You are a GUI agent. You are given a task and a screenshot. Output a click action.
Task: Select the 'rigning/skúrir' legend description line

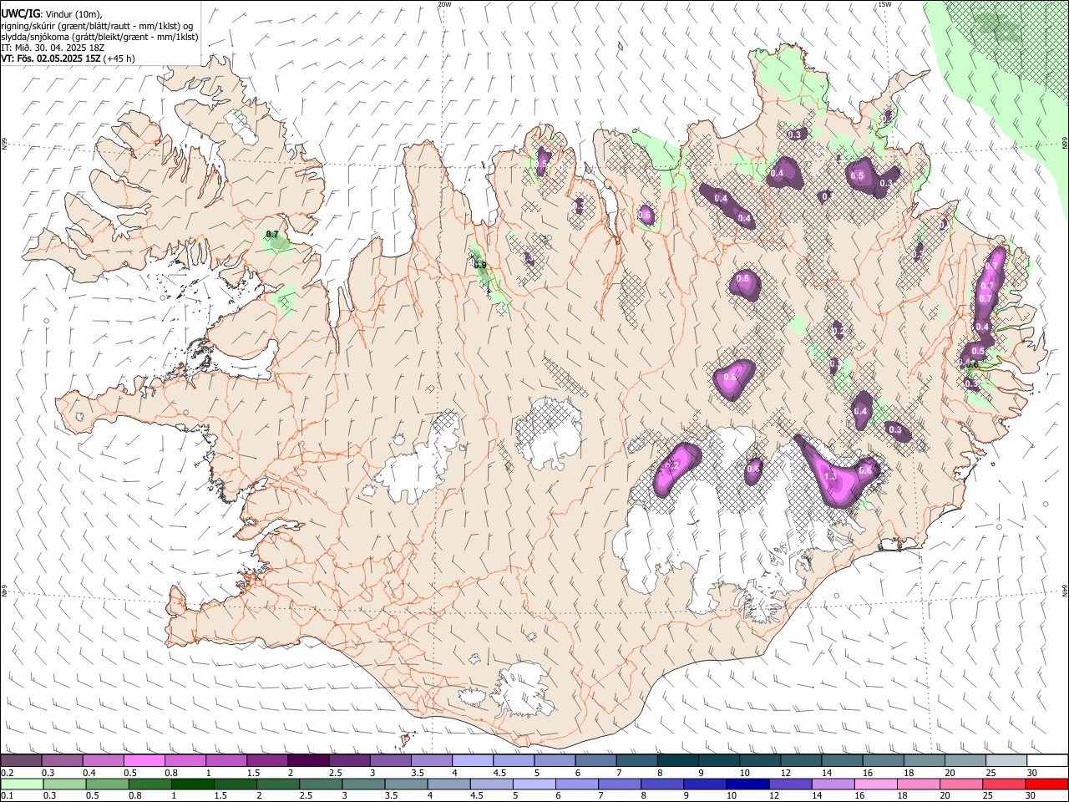[97, 26]
